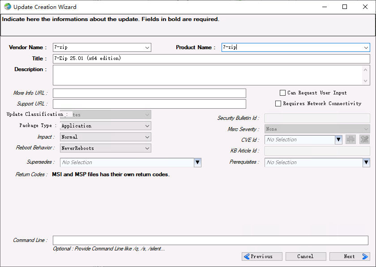Click the Update Creation Wizard globe icon
This screenshot has height=267, width=376.
[x=8, y=7]
